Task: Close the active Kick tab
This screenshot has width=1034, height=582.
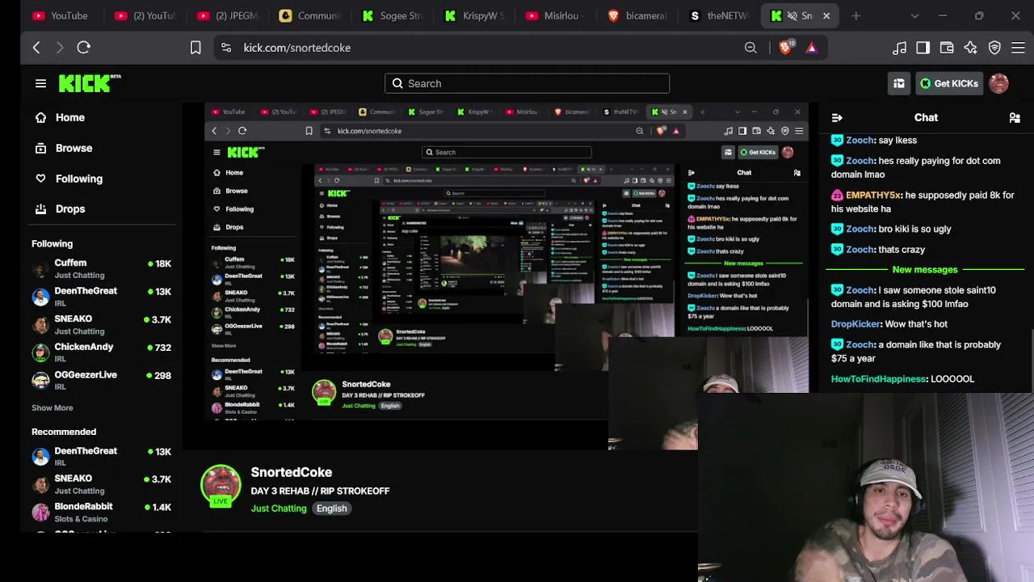Action: tap(826, 15)
